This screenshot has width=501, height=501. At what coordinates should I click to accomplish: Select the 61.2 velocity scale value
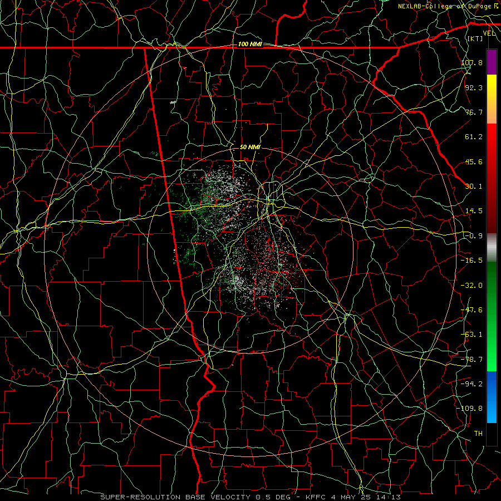tap(474, 137)
